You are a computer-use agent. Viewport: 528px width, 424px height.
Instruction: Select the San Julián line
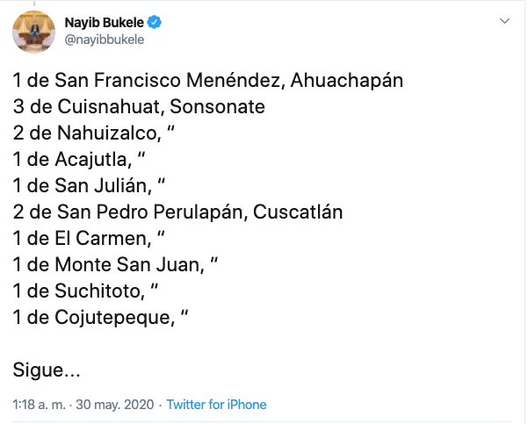tap(90, 186)
